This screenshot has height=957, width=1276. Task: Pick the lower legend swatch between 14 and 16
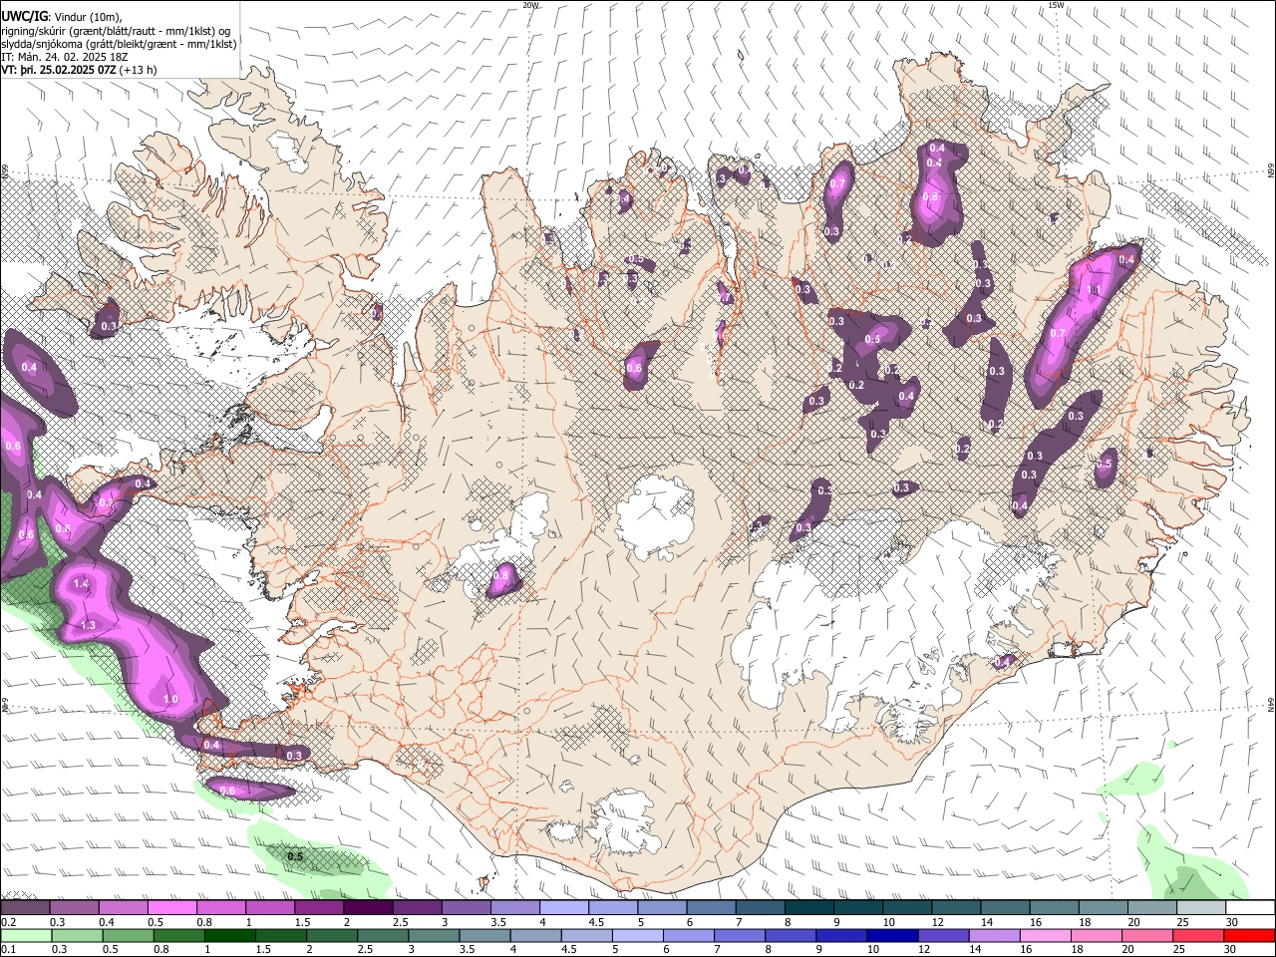click(995, 936)
